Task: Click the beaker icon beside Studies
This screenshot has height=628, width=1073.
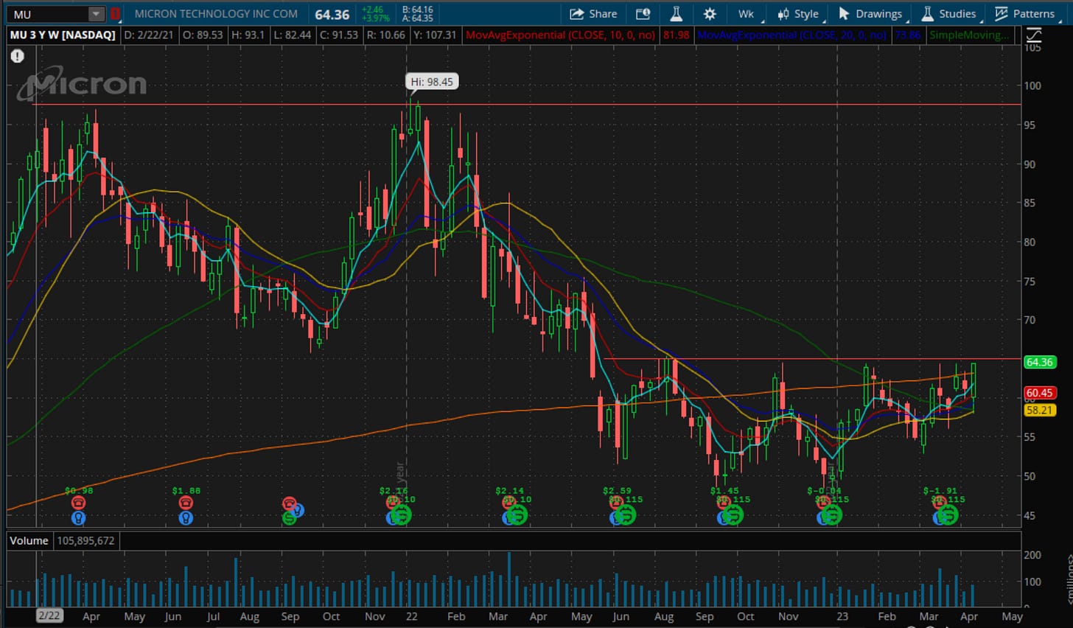Action: [928, 14]
